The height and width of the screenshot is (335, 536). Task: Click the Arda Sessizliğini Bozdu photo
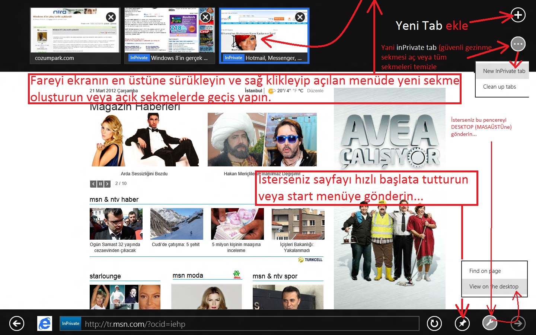click(144, 140)
